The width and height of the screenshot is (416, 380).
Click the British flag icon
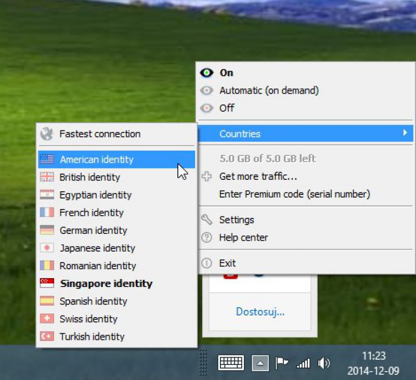[47, 177]
